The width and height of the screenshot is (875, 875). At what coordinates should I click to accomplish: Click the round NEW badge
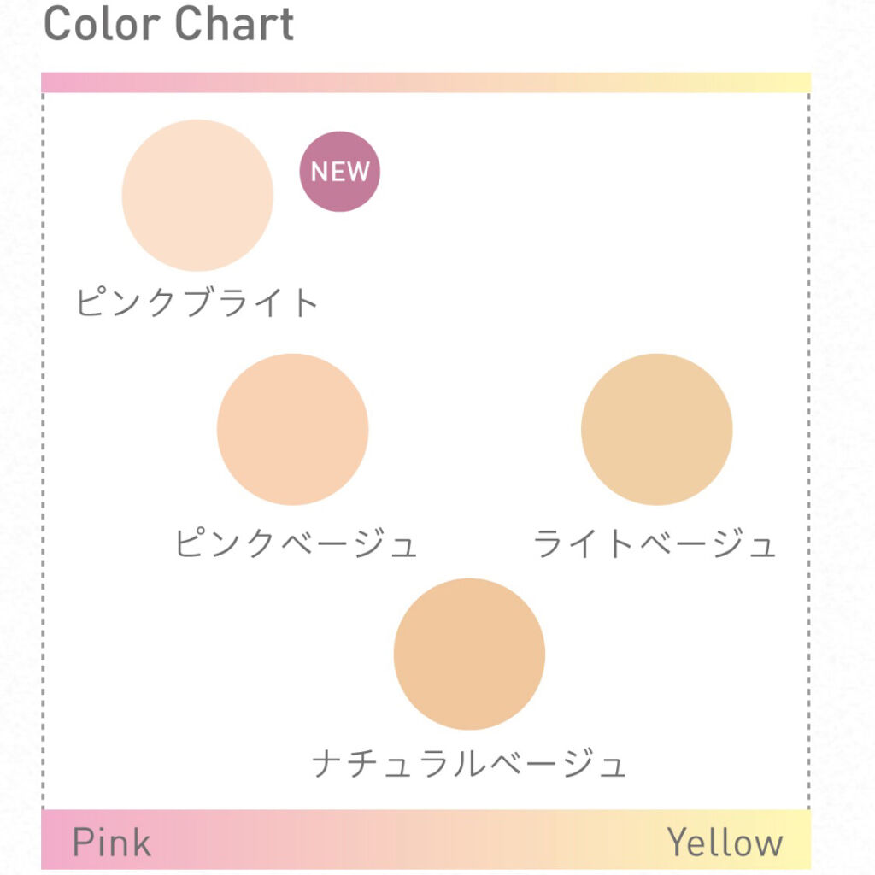coord(339,172)
